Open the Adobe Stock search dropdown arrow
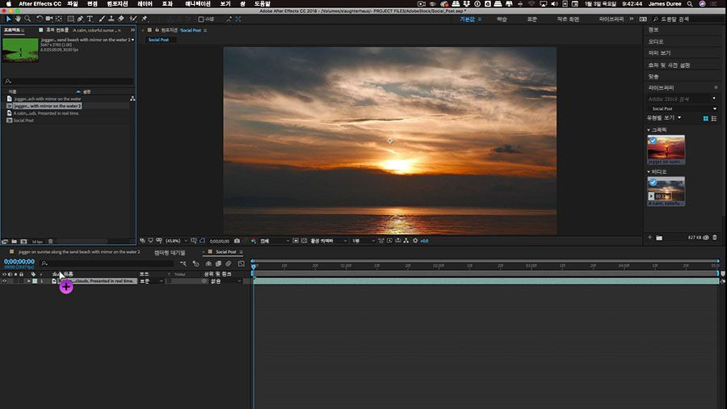The image size is (727, 409). [x=714, y=99]
